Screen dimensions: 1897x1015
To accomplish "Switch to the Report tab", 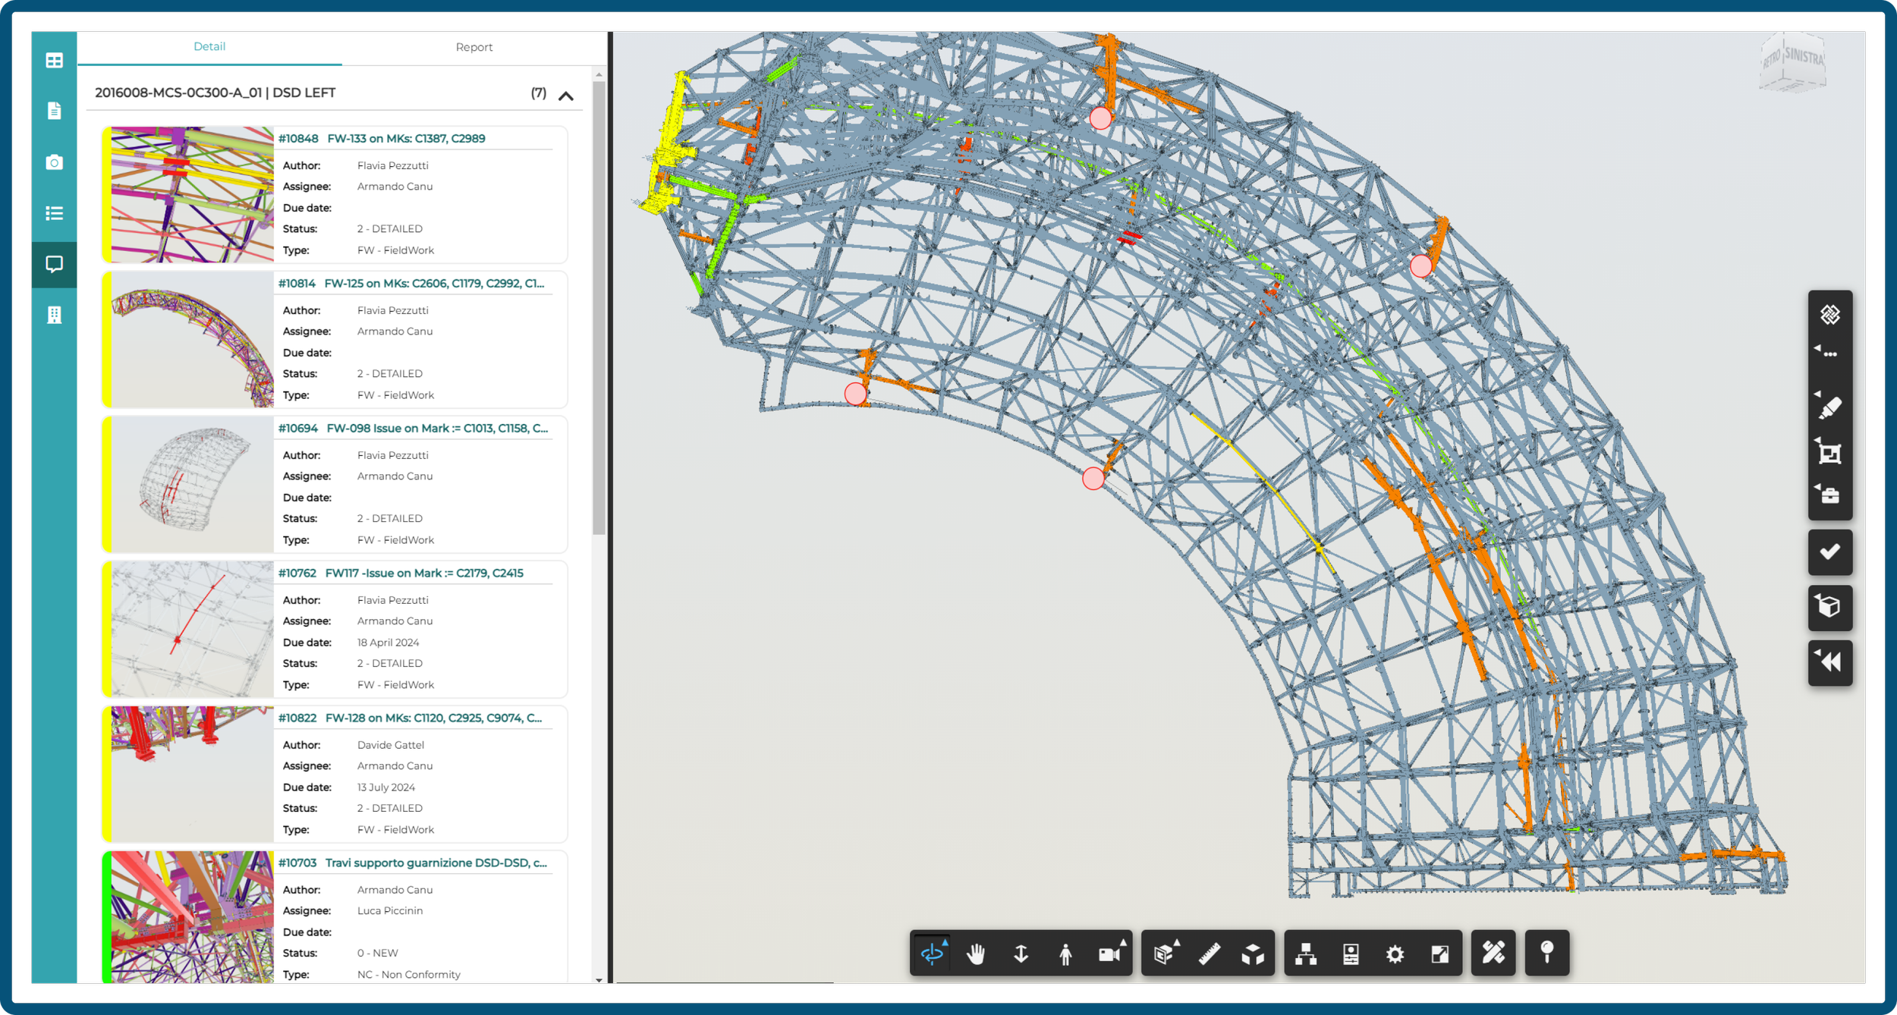I will (x=475, y=46).
